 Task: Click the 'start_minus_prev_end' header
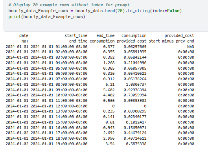pos(171,41)
